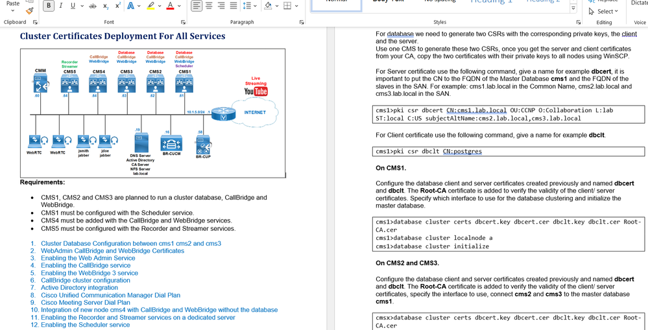Apply the Body Text style

coord(388,2)
